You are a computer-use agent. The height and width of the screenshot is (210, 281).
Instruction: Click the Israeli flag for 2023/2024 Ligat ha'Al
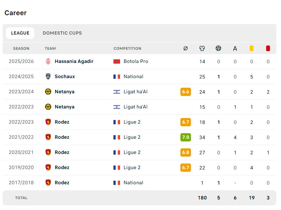117,92
